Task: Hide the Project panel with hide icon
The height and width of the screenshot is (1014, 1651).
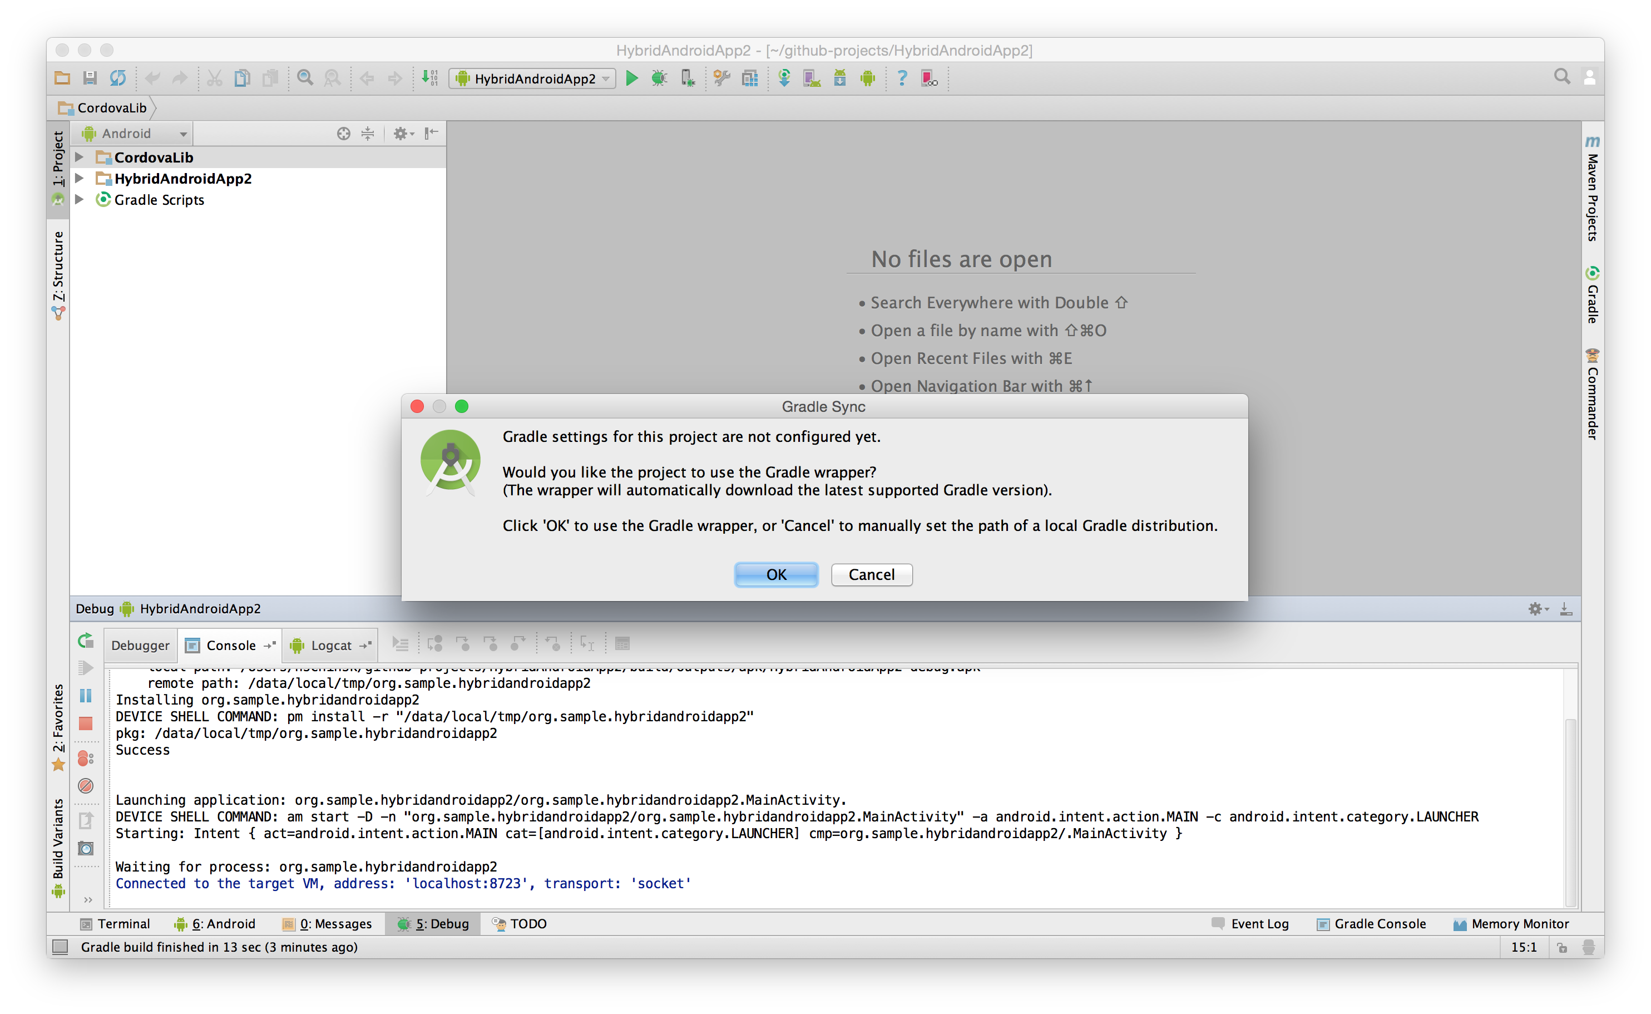Action: pyautogui.click(x=431, y=134)
